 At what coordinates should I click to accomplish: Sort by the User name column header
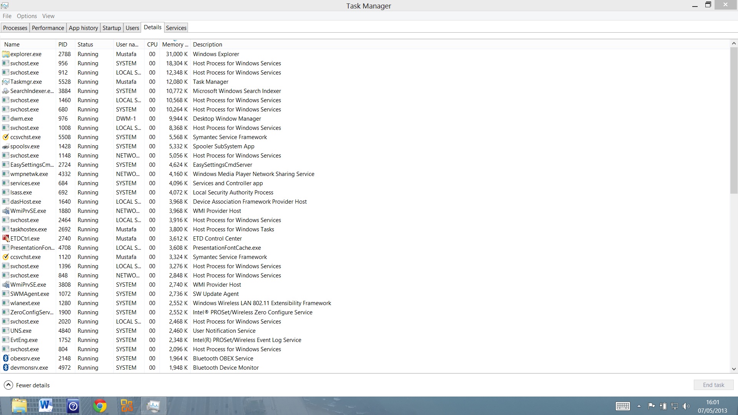click(129, 45)
